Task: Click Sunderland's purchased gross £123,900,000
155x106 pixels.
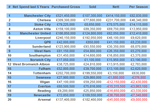Action: coord(65,47)
